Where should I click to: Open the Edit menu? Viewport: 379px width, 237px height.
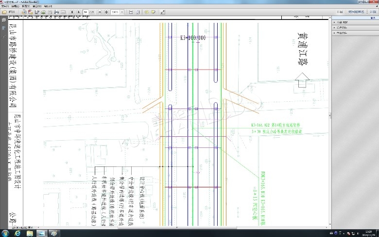pyautogui.click(x=15, y=6)
